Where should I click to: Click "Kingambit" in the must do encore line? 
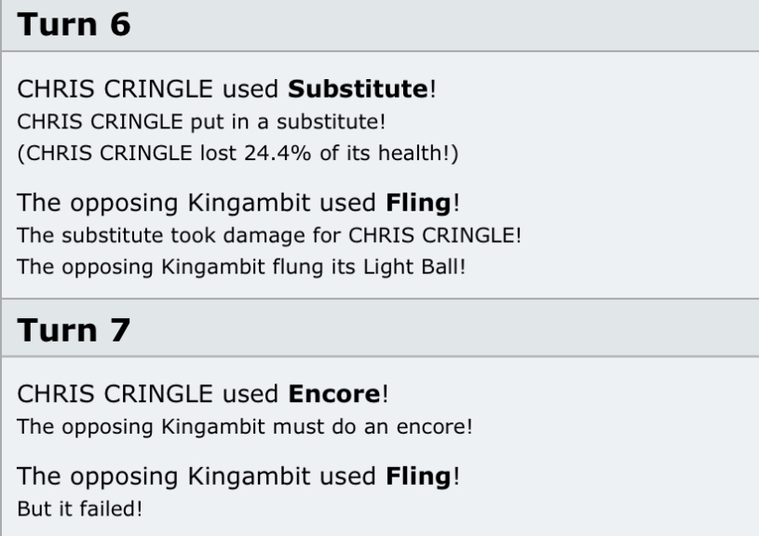tap(213, 427)
